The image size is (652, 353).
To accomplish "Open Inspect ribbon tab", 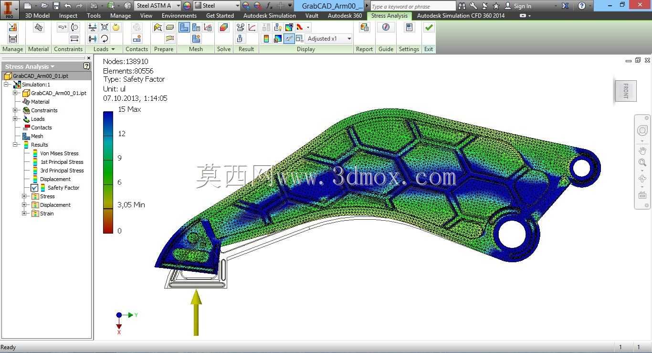I will (68, 16).
